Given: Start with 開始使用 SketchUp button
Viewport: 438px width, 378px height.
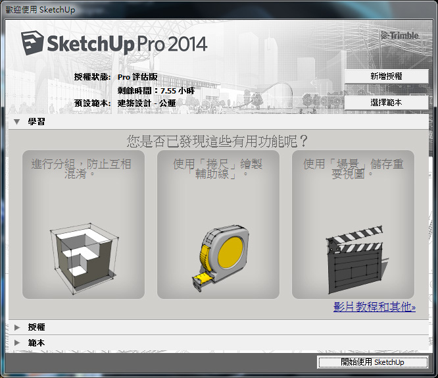Looking at the screenshot, I should click(373, 362).
